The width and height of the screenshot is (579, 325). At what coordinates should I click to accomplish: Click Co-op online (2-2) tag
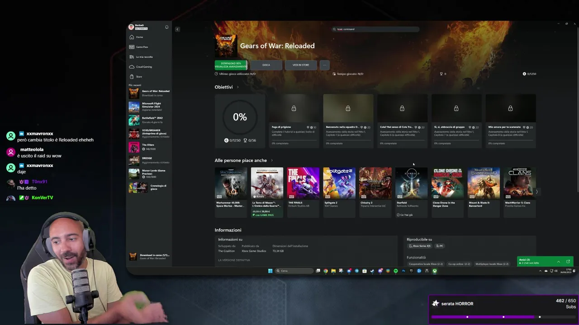coord(459,264)
